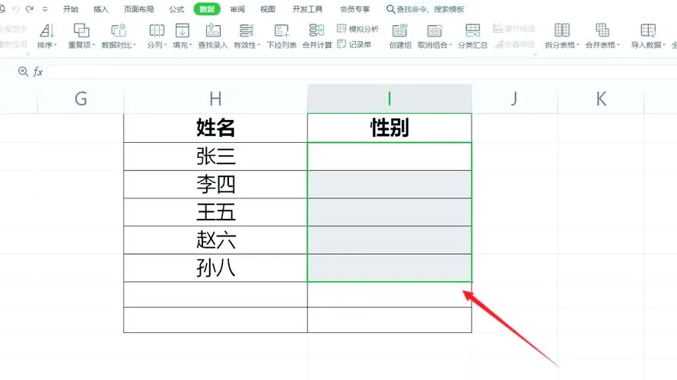Expand the 有效性 validation dropdown
The width and height of the screenshot is (677, 380).
pyautogui.click(x=259, y=45)
